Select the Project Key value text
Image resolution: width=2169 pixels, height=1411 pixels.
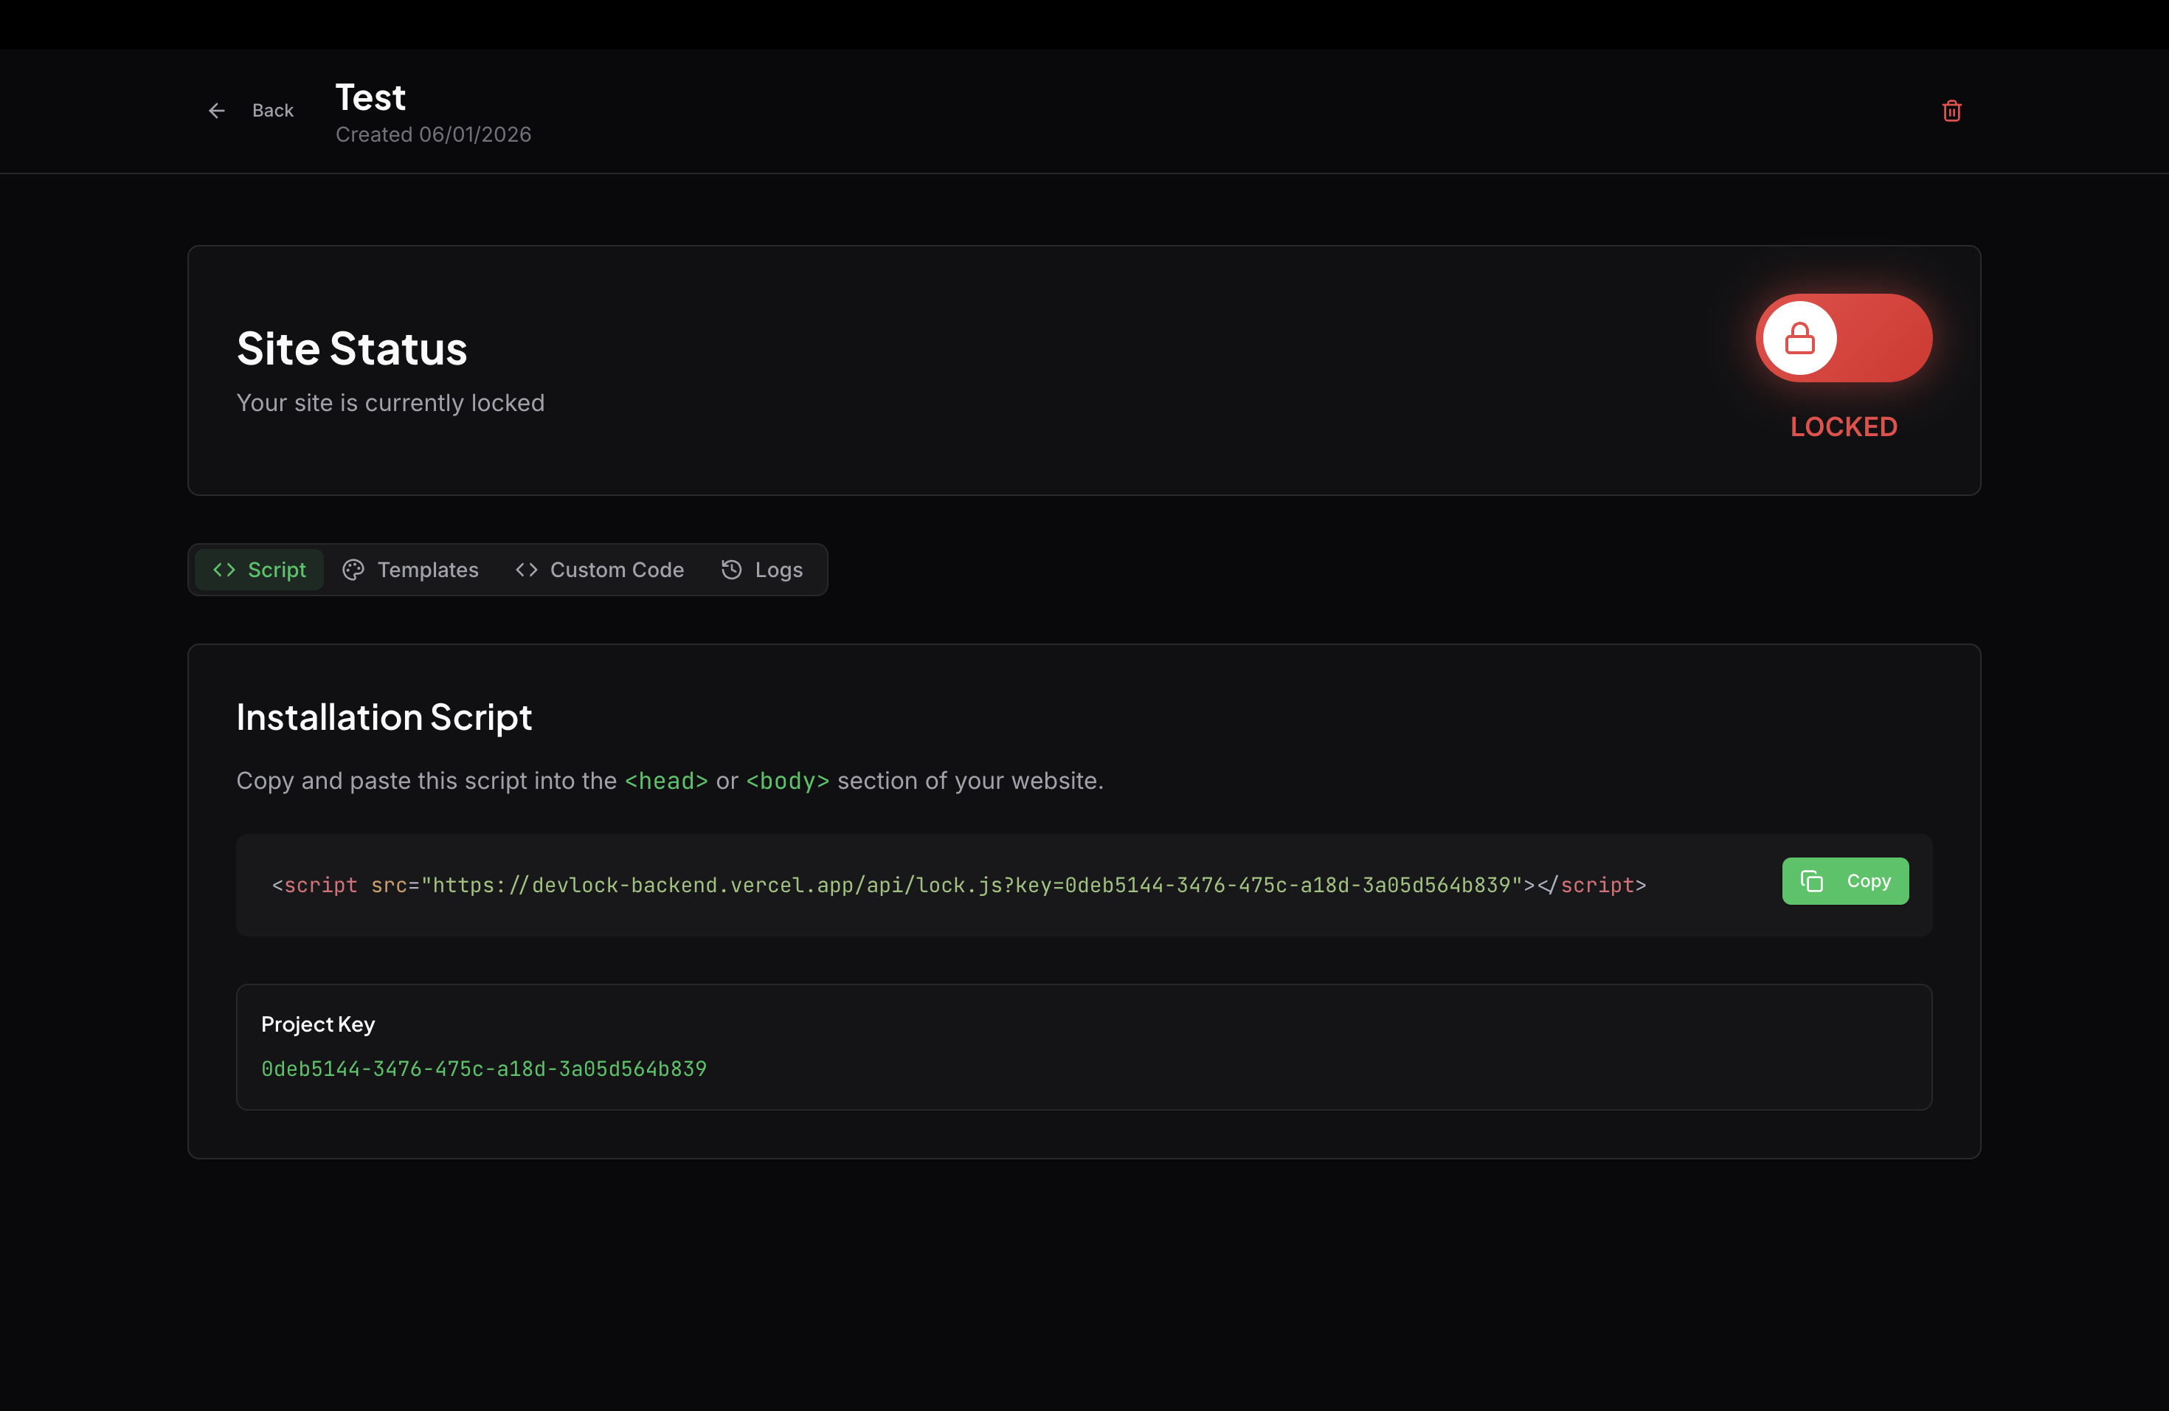484,1070
